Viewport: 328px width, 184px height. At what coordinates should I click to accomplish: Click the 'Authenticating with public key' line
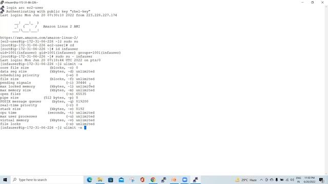click(x=48, y=11)
